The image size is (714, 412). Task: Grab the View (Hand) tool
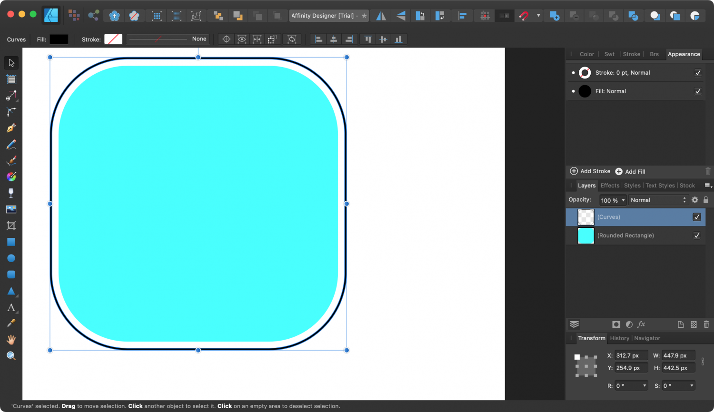[11, 339]
